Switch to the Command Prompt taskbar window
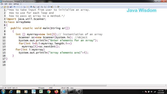This screenshot has height=94, width=167. click(x=71, y=92)
